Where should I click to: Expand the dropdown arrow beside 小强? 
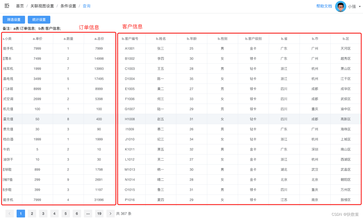[x=360, y=7]
